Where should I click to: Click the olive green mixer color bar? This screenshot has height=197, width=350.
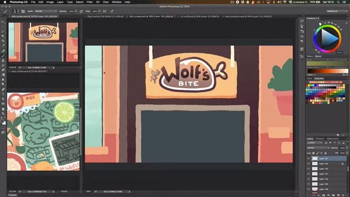328,63
